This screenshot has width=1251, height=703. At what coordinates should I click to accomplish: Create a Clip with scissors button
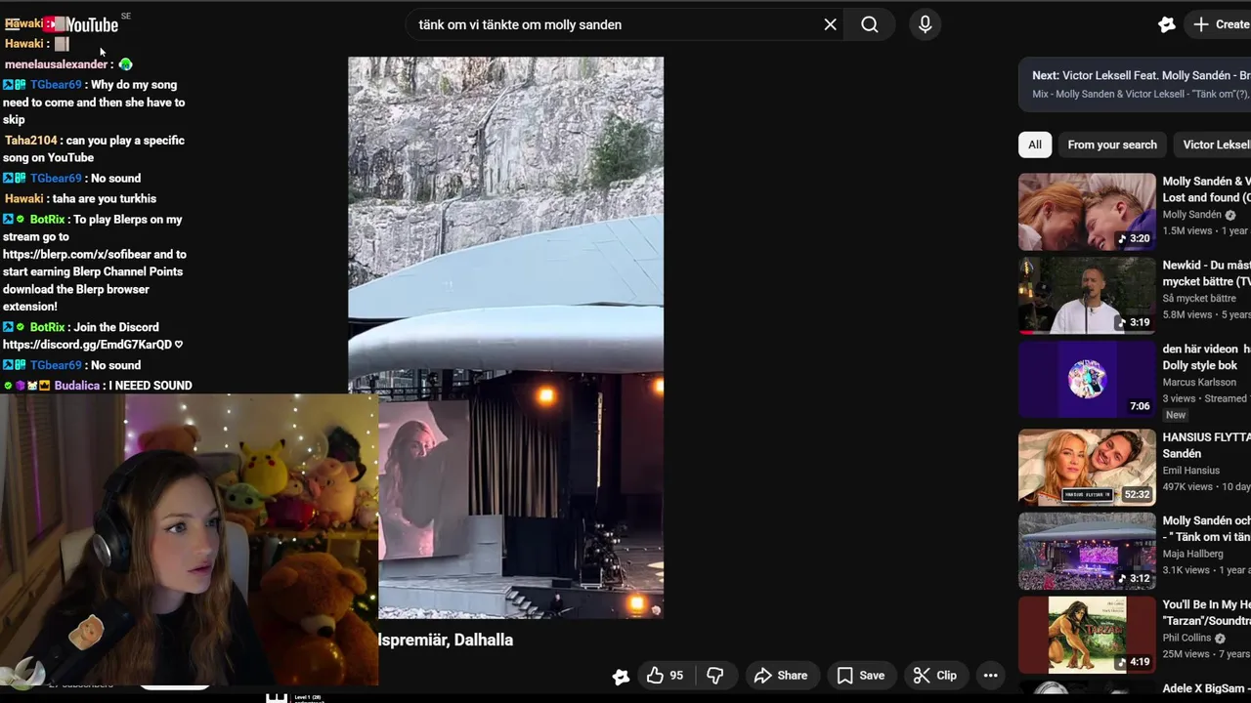click(x=935, y=676)
